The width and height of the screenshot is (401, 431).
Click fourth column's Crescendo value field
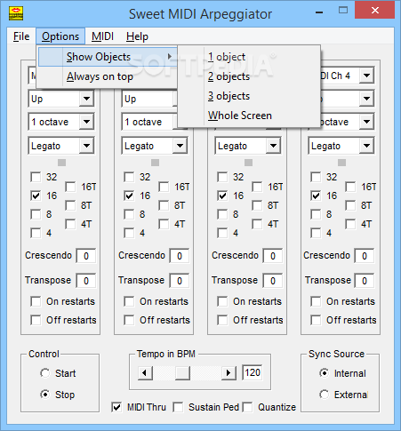(x=365, y=256)
